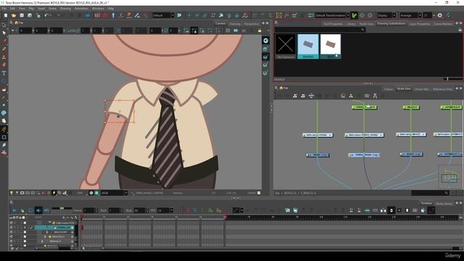464x261 pixels.
Task: Toggle the checkbox of the third timeline layer row
Action: coord(25,232)
